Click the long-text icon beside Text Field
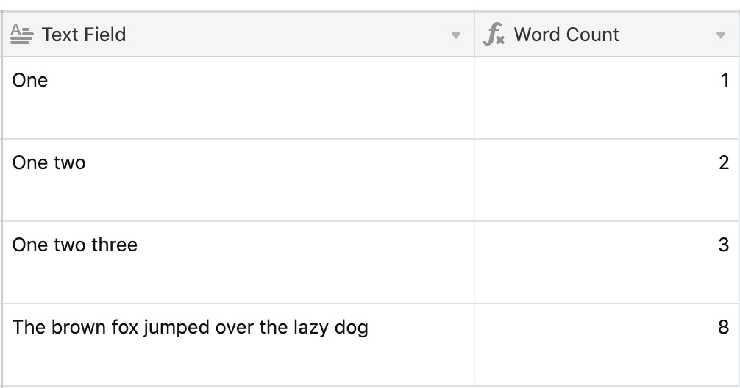The width and height of the screenshot is (740, 388). 22,35
